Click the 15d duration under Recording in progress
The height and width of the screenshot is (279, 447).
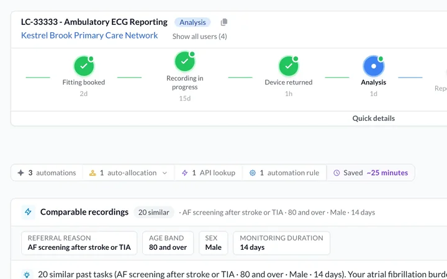[x=185, y=99]
